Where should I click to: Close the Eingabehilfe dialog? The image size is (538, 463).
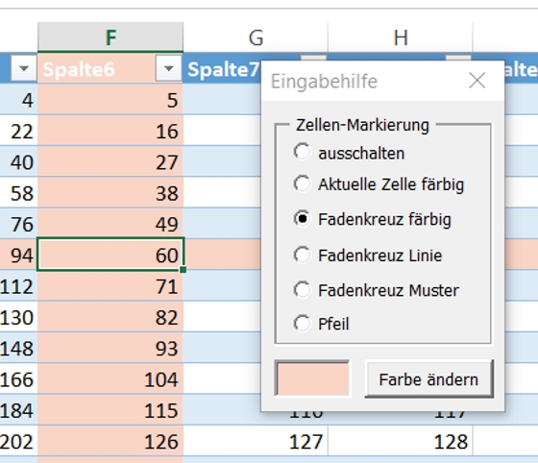click(x=477, y=81)
